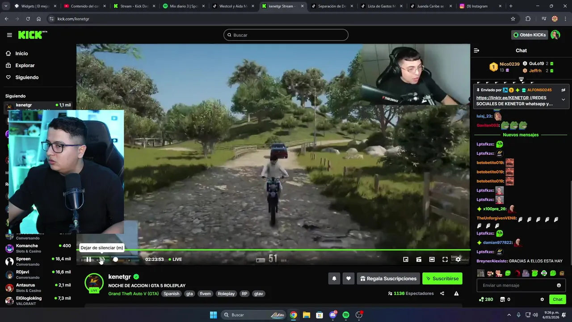Viewport: 572px width, 322px height.
Task: Select the Roleplay tag
Action: (x=226, y=294)
